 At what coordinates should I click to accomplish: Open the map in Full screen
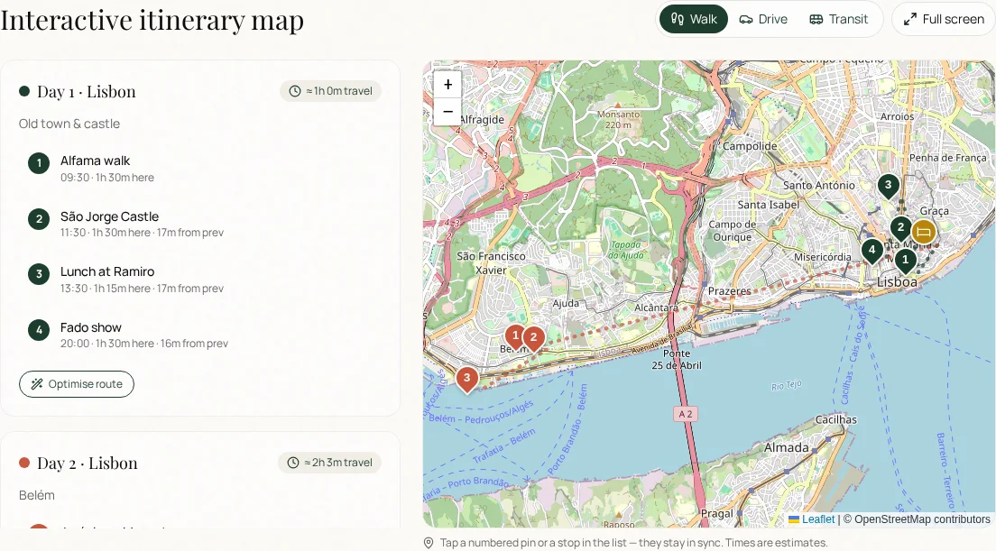tap(944, 19)
